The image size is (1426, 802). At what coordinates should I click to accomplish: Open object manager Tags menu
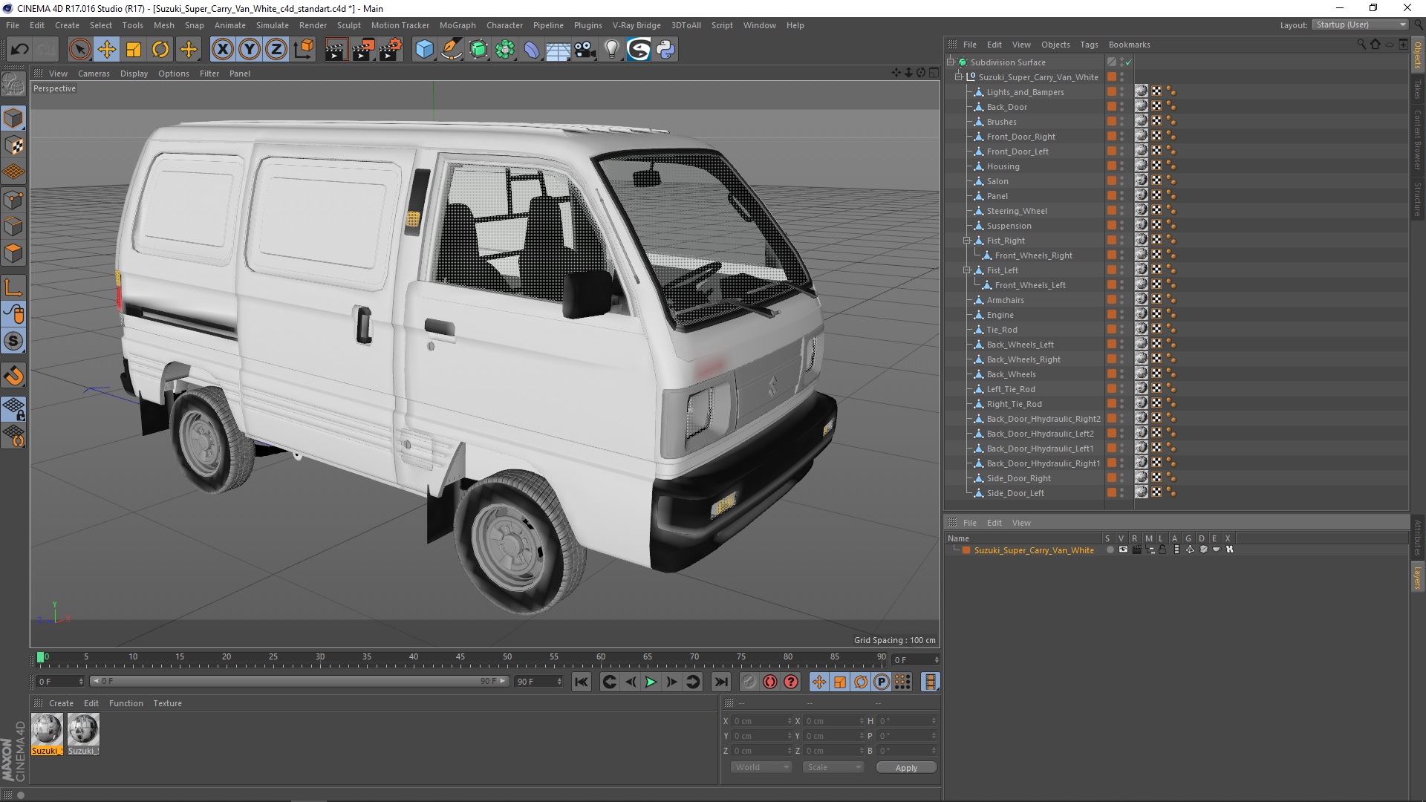click(x=1089, y=45)
